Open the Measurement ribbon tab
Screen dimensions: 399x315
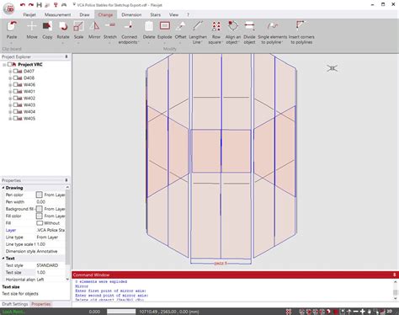click(x=57, y=14)
